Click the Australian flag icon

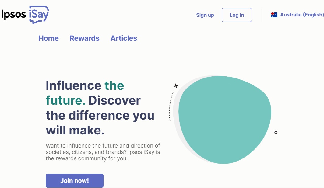(274, 15)
